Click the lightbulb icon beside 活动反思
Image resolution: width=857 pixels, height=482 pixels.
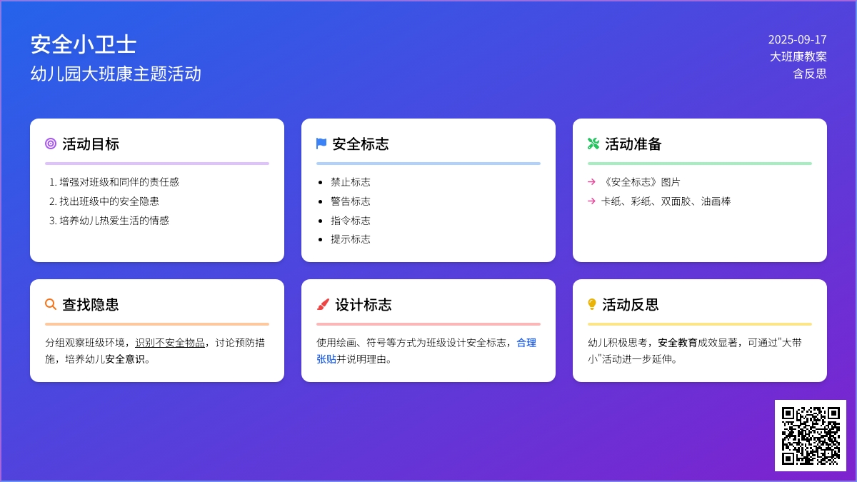(x=592, y=304)
